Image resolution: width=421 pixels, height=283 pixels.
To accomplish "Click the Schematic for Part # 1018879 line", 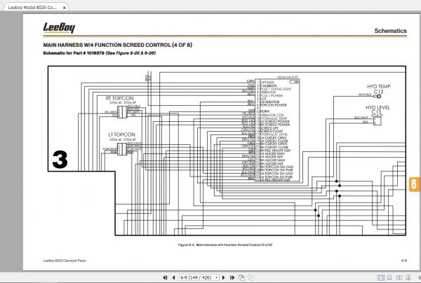I will 100,53.
